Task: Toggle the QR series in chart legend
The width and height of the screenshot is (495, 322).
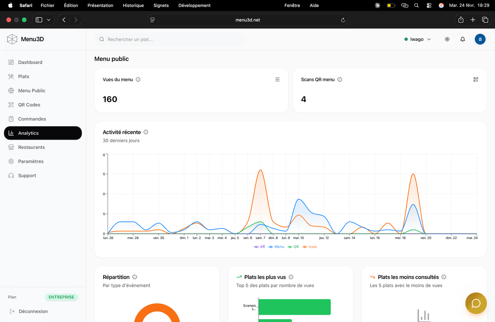Action: click(x=293, y=247)
